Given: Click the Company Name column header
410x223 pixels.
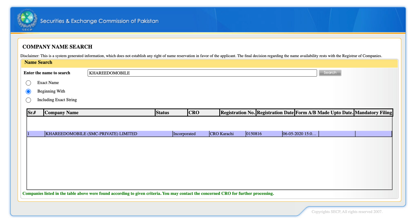Looking at the screenshot, I should (99, 113).
